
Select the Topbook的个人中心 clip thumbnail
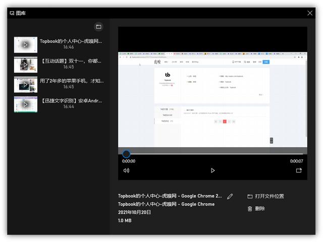click(26, 45)
